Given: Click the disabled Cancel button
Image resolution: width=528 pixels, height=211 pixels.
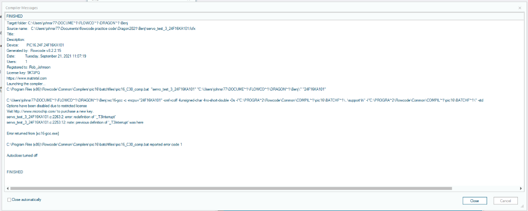Looking at the screenshot, I should (506, 201).
